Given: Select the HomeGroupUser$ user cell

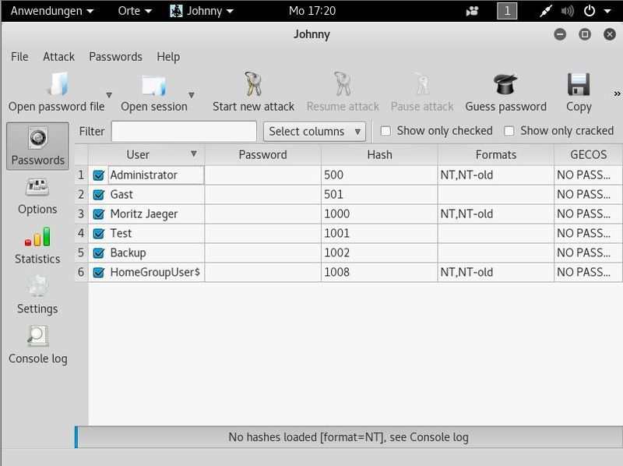Looking at the screenshot, I should coord(146,273).
